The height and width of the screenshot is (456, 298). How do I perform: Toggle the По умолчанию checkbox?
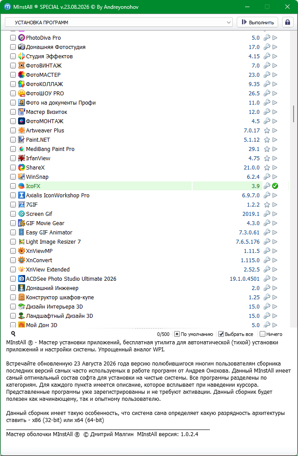coord(177,334)
